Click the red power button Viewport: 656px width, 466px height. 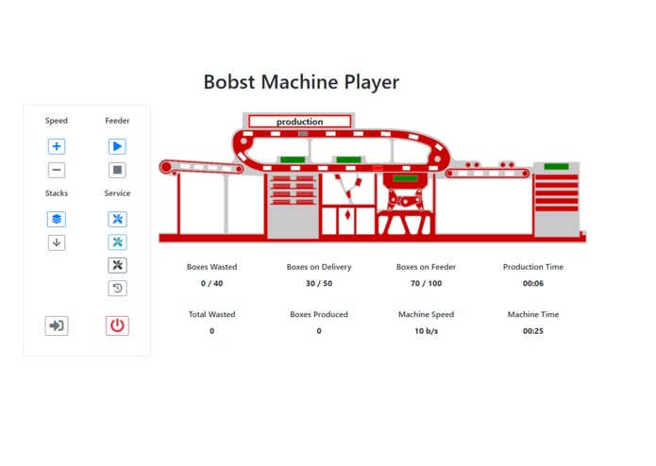(x=117, y=325)
